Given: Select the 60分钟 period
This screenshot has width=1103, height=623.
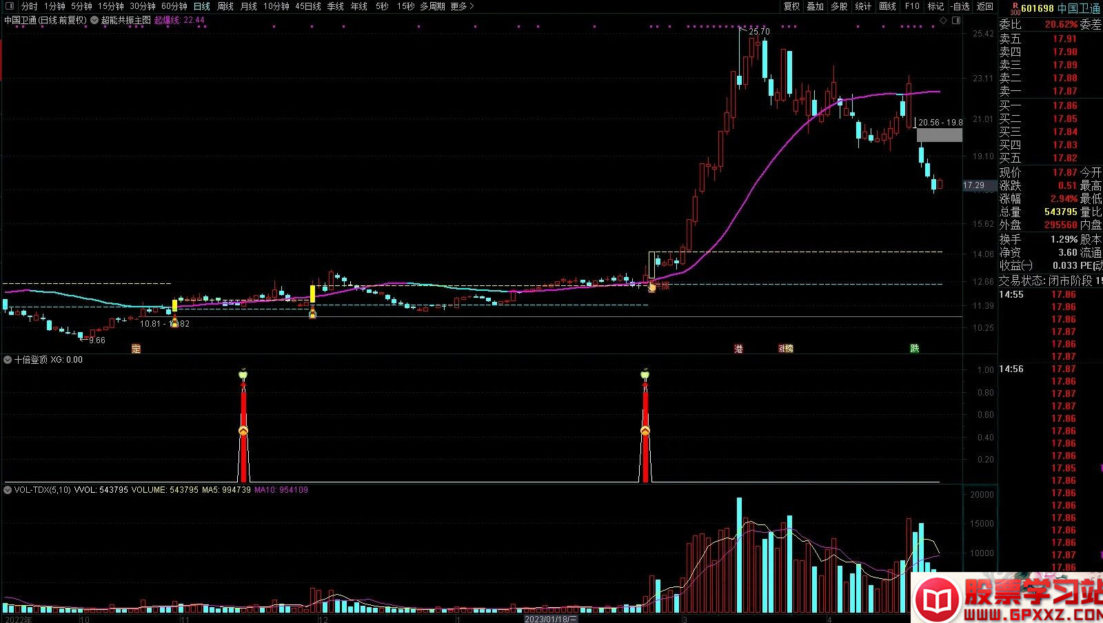Looking at the screenshot, I should point(174,6).
